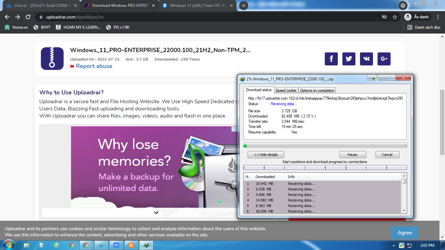
Task: Click the Downloaded column header
Action: (x=269, y=177)
